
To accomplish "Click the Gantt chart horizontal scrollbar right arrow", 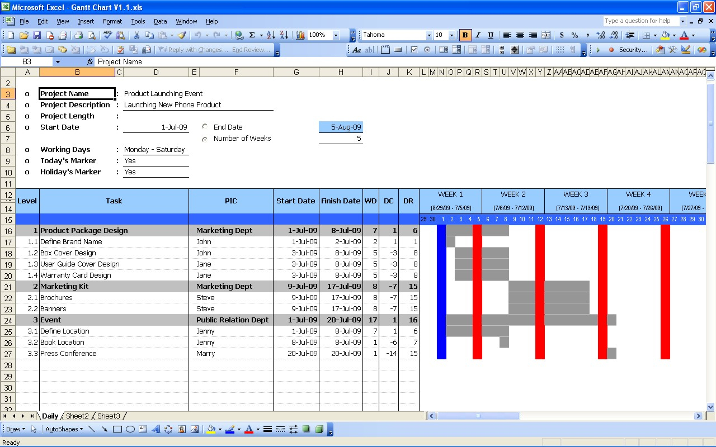I will tap(698, 416).
